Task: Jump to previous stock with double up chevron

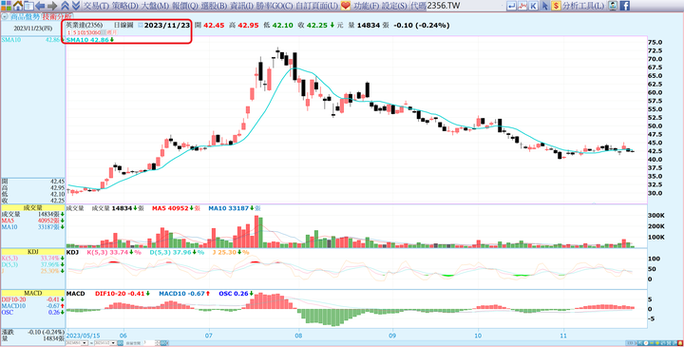Action: tap(65, 6)
